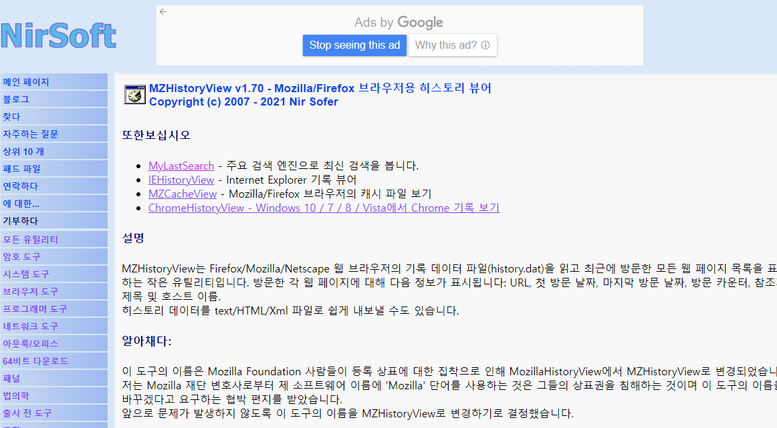The height and width of the screenshot is (428, 777).
Task: Open 출시 전 도구 sidebar link
Action: pyautogui.click(x=53, y=413)
